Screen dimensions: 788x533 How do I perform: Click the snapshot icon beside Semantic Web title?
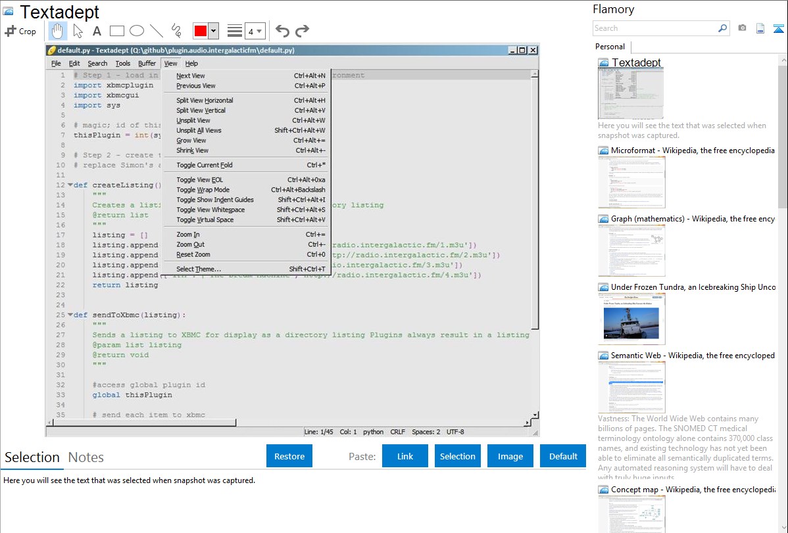603,356
